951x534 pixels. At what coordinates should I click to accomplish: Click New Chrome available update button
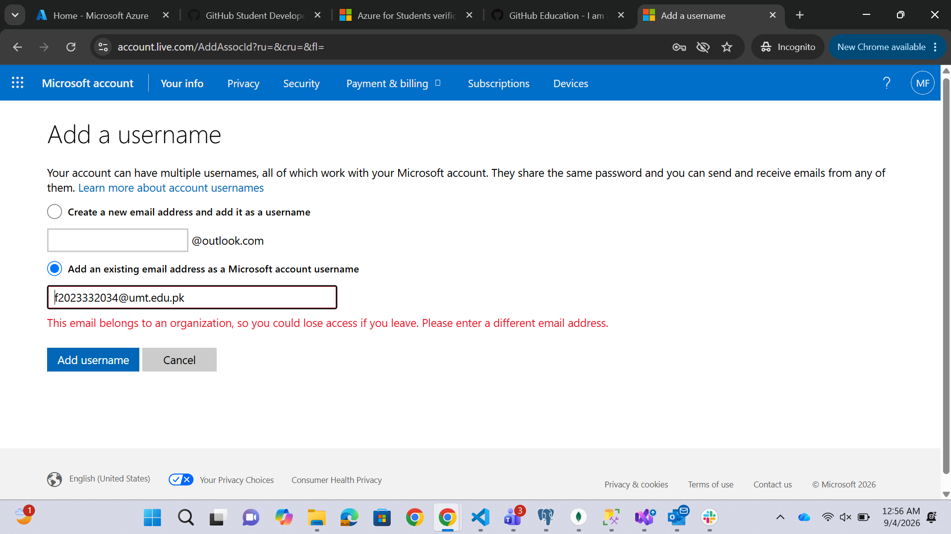(x=887, y=47)
